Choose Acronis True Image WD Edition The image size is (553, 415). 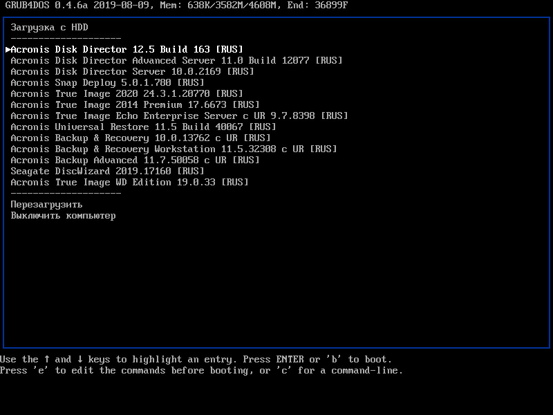[129, 183]
